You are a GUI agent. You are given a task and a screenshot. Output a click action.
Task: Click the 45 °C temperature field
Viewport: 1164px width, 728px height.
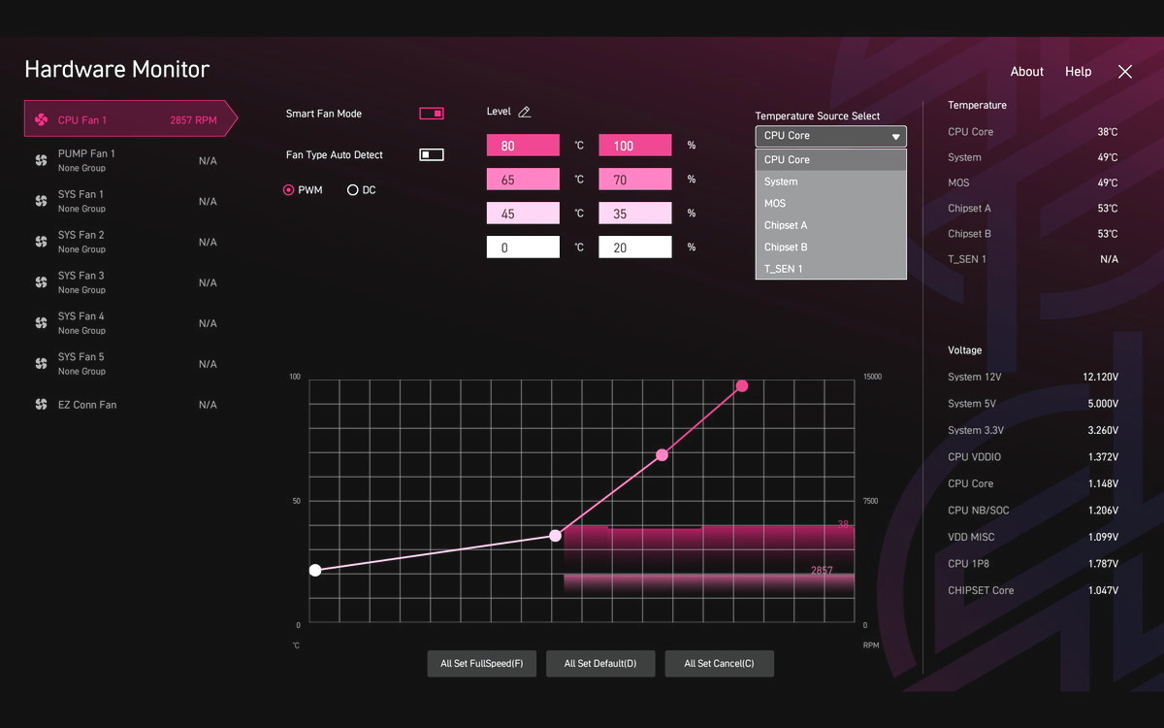(x=523, y=214)
